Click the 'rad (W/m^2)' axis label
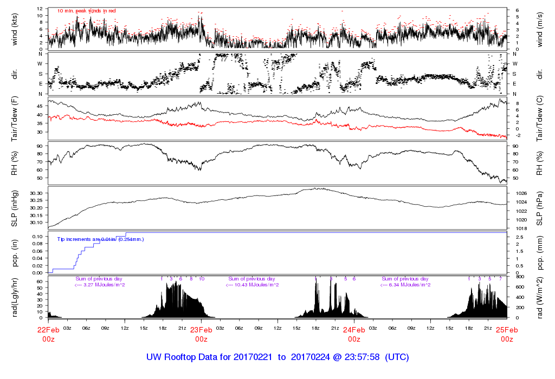 click(x=539, y=298)
